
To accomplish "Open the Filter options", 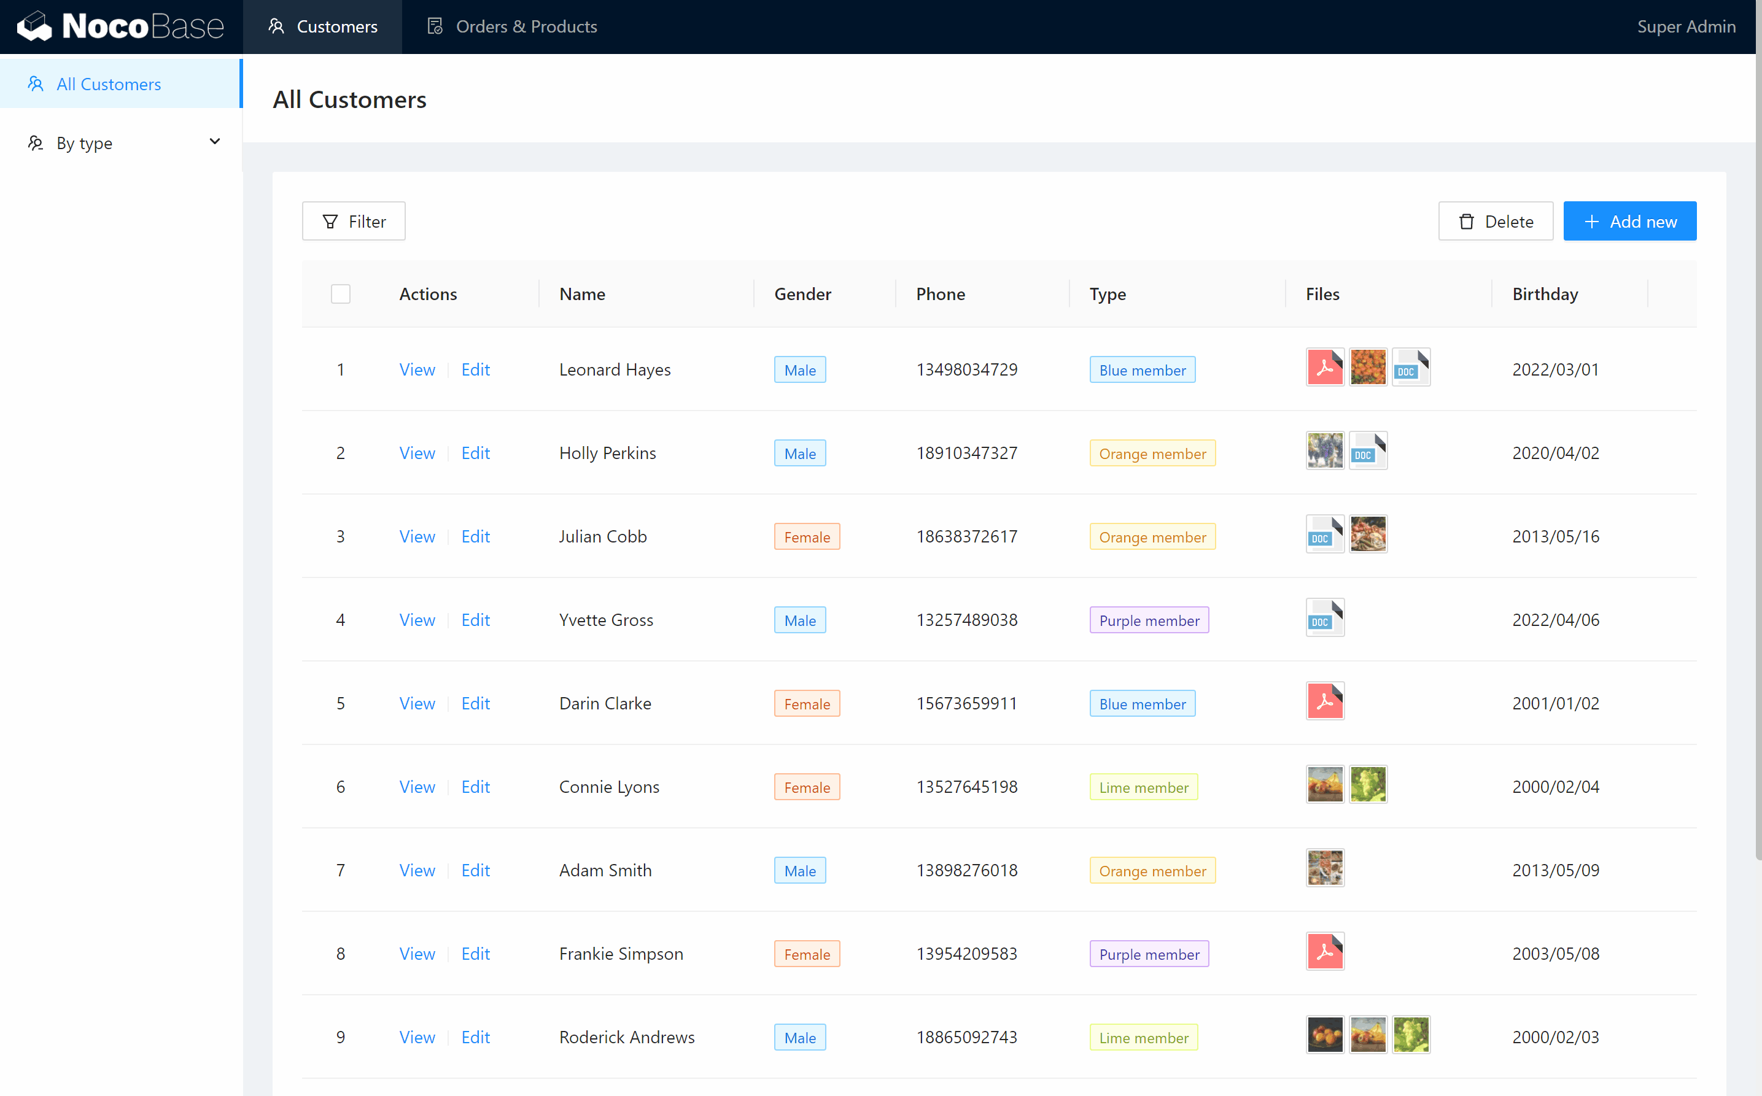I will tap(353, 221).
